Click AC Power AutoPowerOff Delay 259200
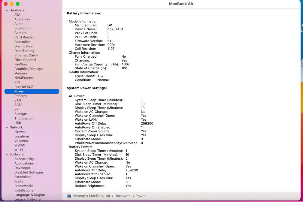Image resolution: width=303 pixels, height=202 pixels. [x=147, y=124]
